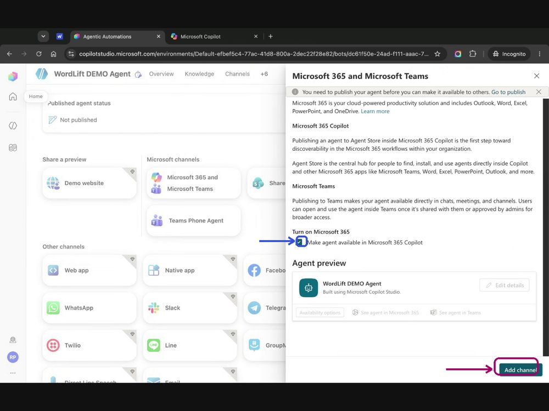
Task: Click Availability options button
Action: coord(320,312)
